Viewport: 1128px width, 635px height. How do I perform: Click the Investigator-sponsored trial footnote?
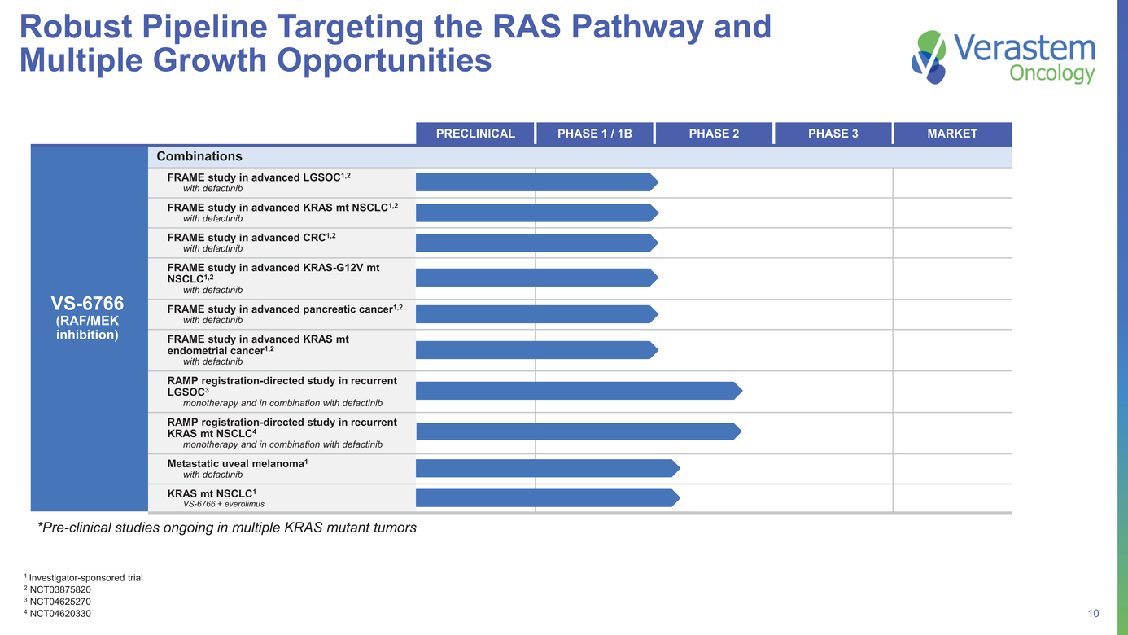tap(83, 578)
